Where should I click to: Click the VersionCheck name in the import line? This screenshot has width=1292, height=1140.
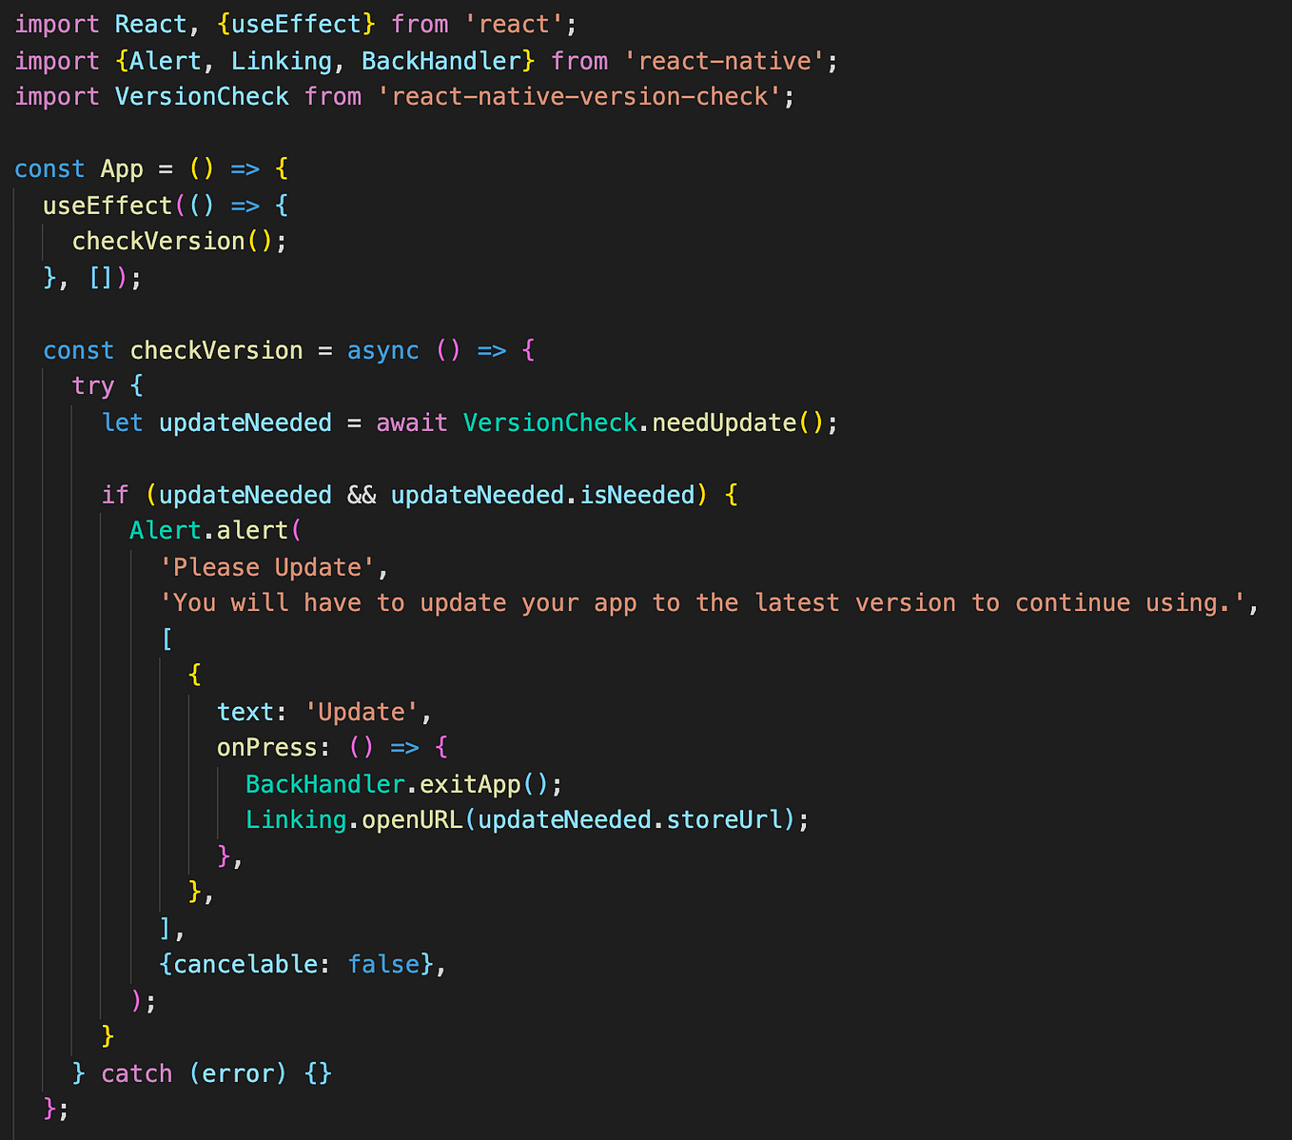point(202,97)
